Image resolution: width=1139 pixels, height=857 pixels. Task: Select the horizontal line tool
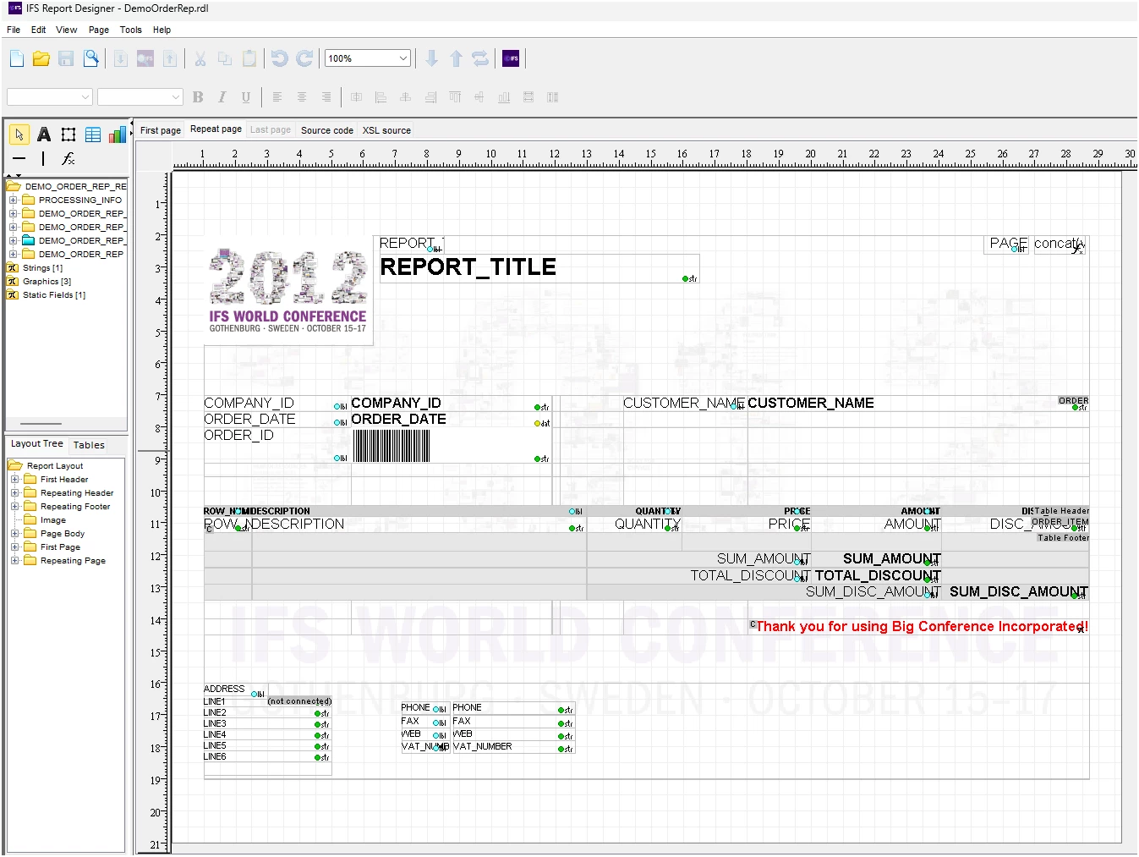pyautogui.click(x=19, y=158)
